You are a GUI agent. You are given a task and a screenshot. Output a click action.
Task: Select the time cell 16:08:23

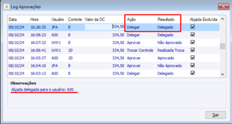pos(38,35)
